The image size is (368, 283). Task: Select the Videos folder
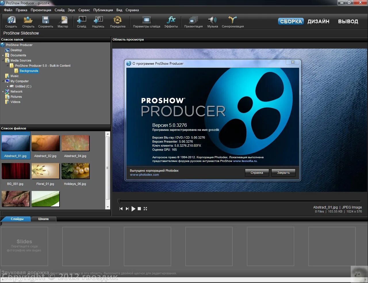coord(15,102)
